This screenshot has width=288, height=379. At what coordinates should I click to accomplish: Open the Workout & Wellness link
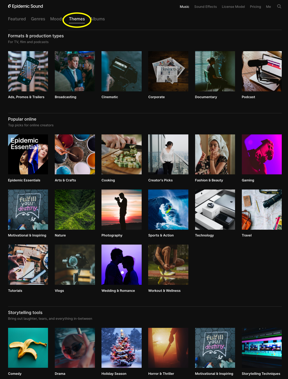(164, 291)
